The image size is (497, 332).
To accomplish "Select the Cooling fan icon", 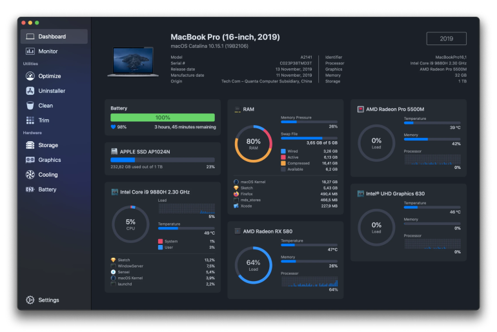I will pos(30,175).
